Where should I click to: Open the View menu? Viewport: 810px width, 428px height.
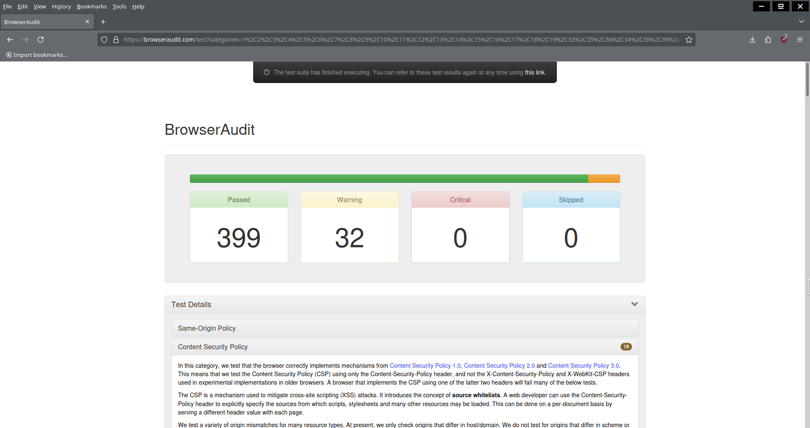click(40, 6)
